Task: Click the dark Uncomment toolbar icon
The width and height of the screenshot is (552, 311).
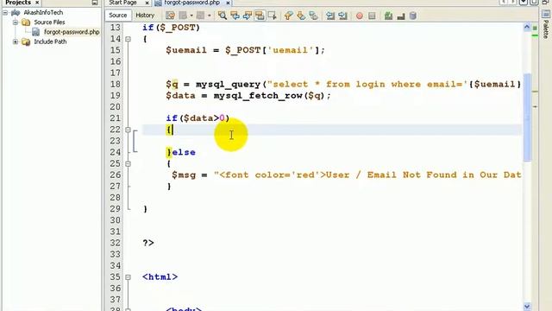Action: 400,16
